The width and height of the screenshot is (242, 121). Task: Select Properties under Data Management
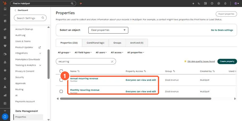(x=28, y=117)
